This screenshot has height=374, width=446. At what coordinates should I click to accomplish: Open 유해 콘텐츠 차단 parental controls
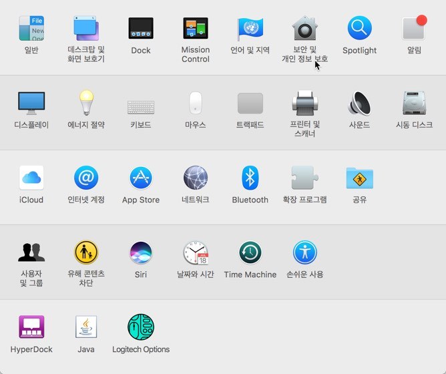[86, 252]
